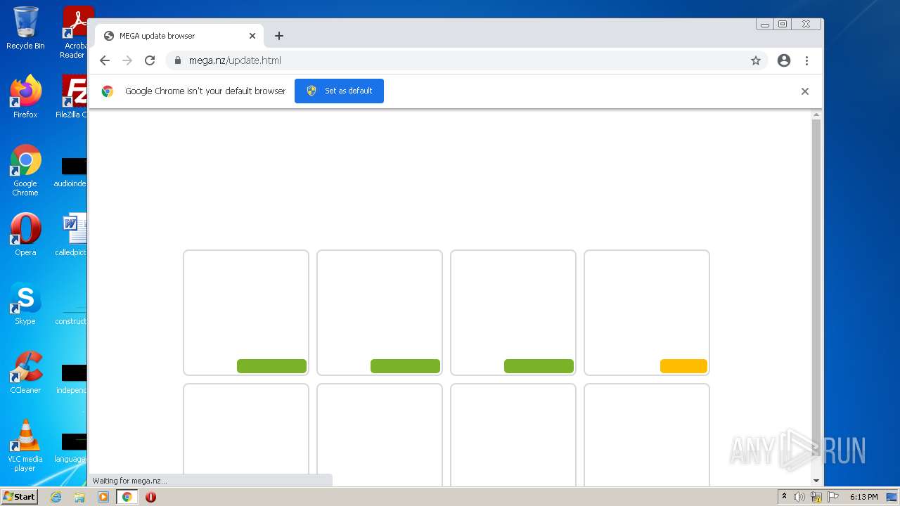Screen dimensions: 900x506
Task: Click first green button in top-row card
Action: (x=271, y=366)
